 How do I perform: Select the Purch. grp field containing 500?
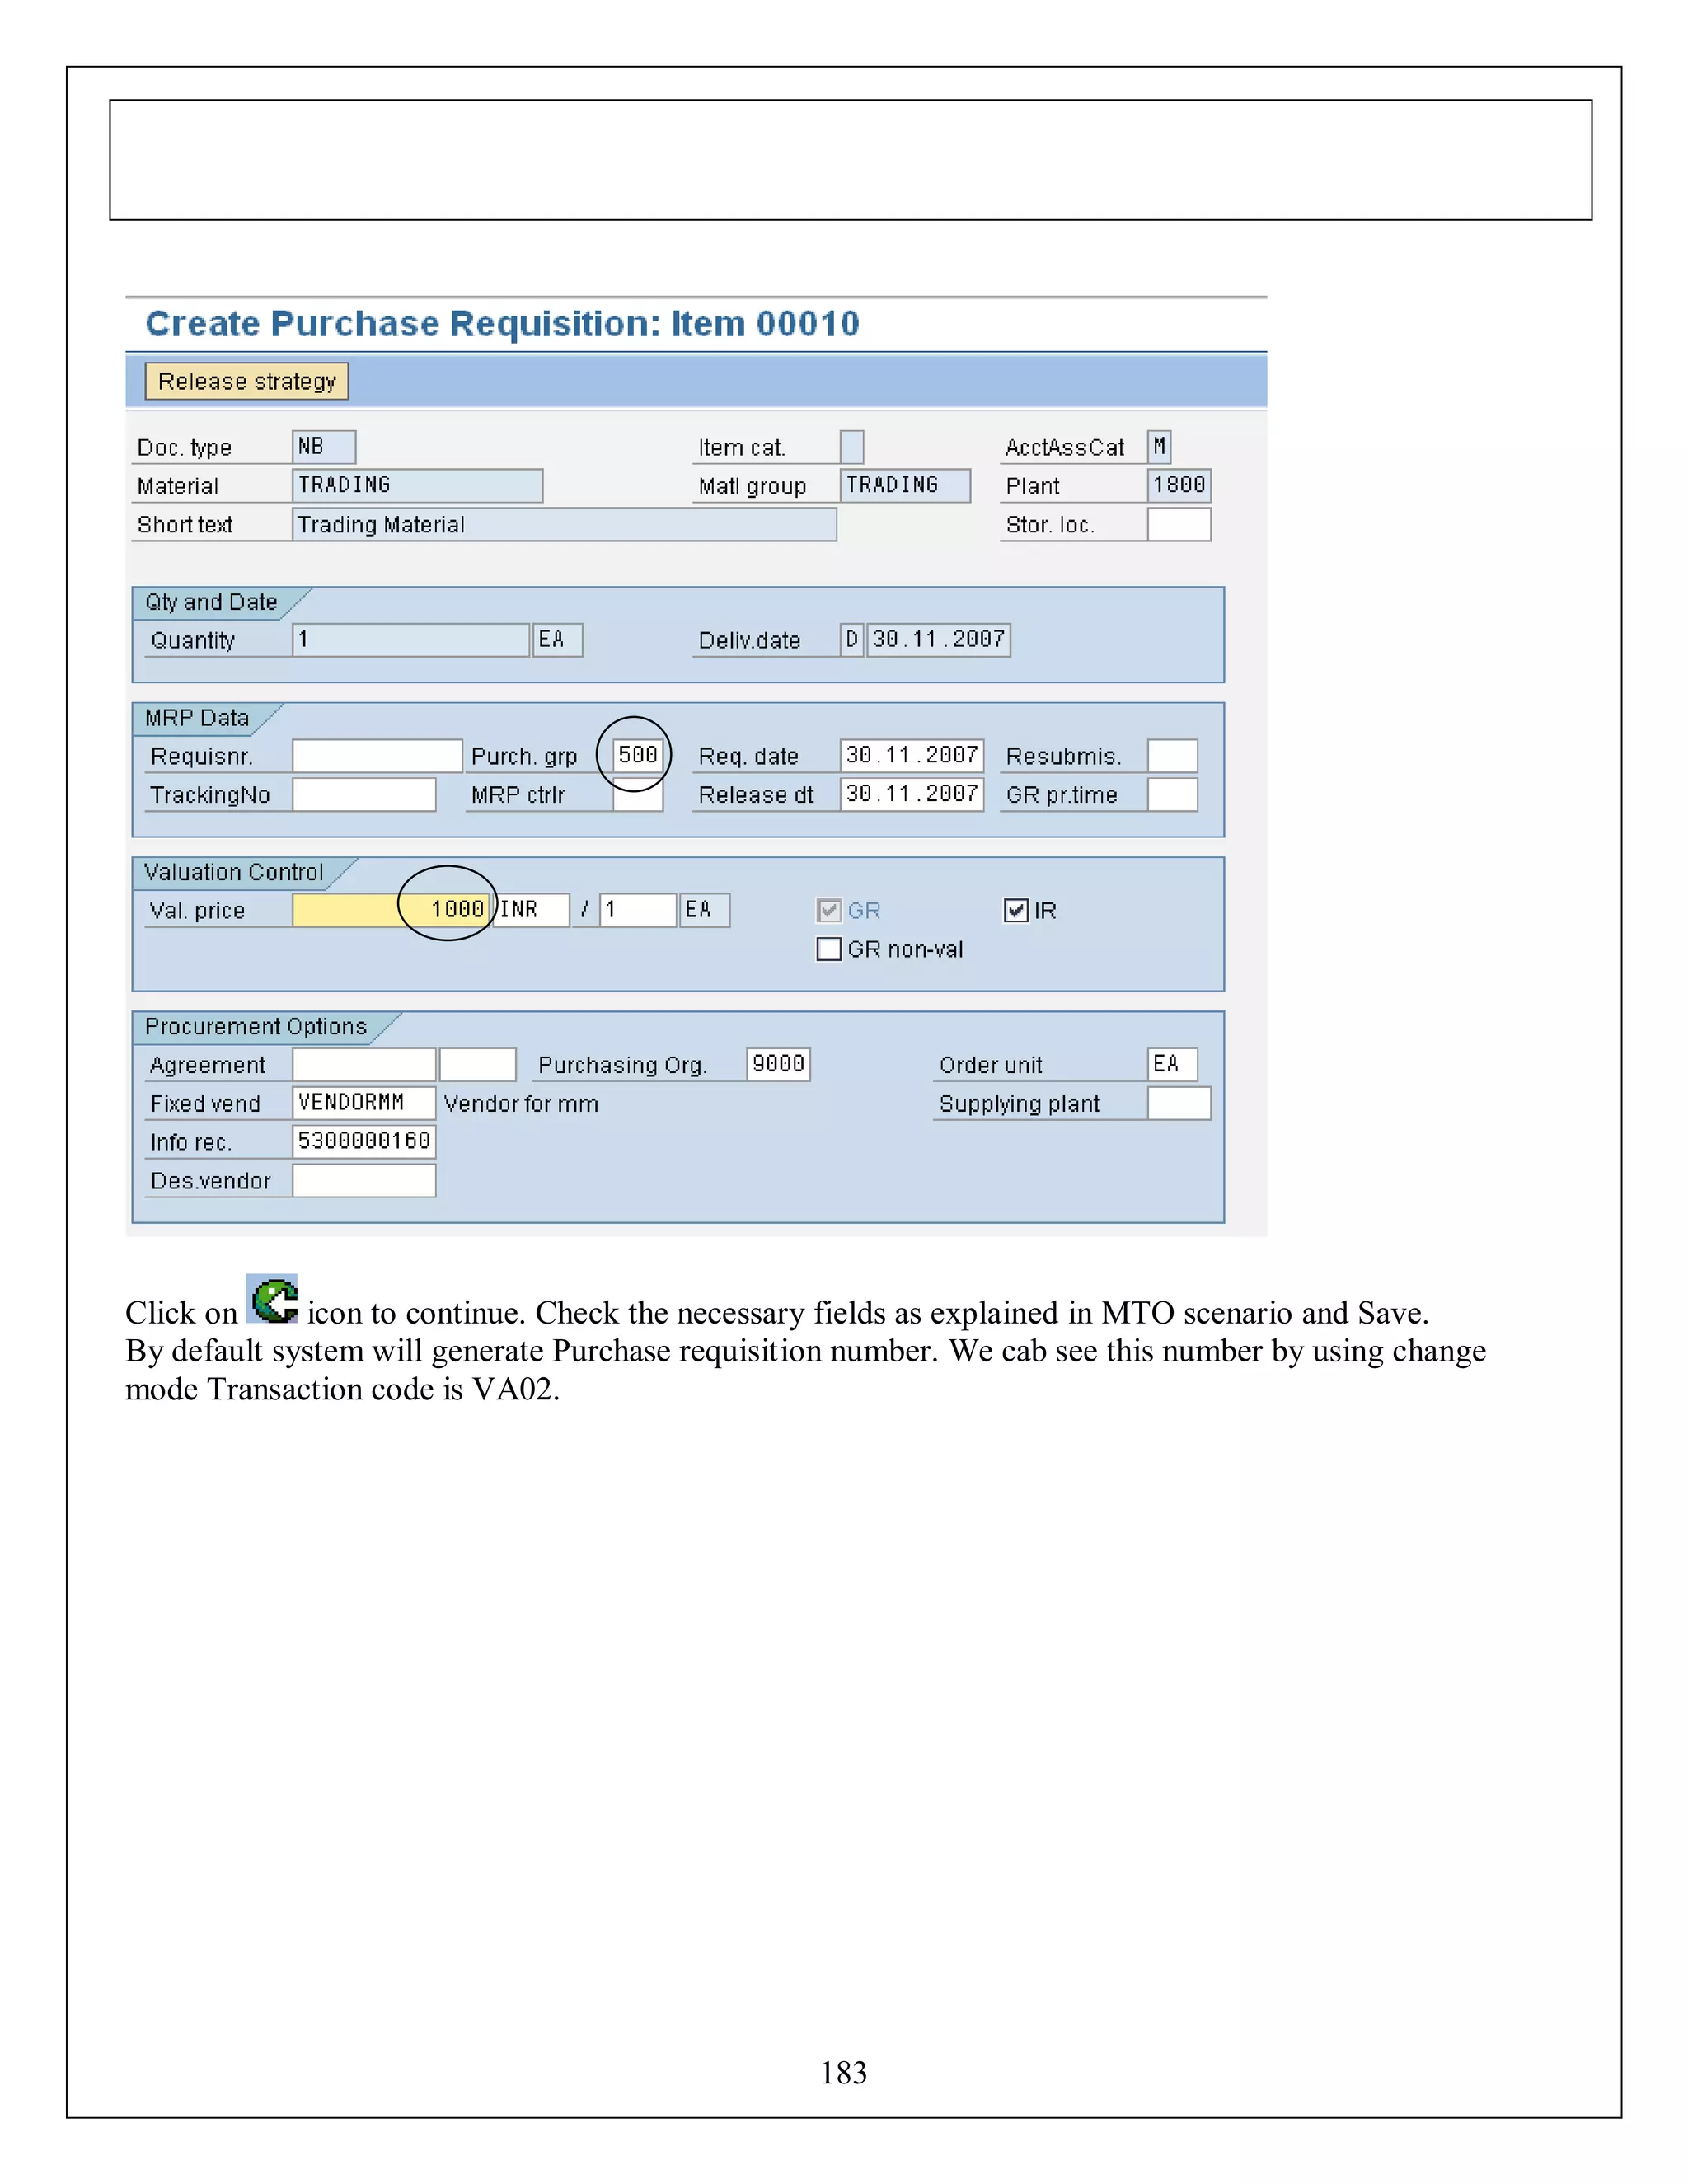pos(637,755)
